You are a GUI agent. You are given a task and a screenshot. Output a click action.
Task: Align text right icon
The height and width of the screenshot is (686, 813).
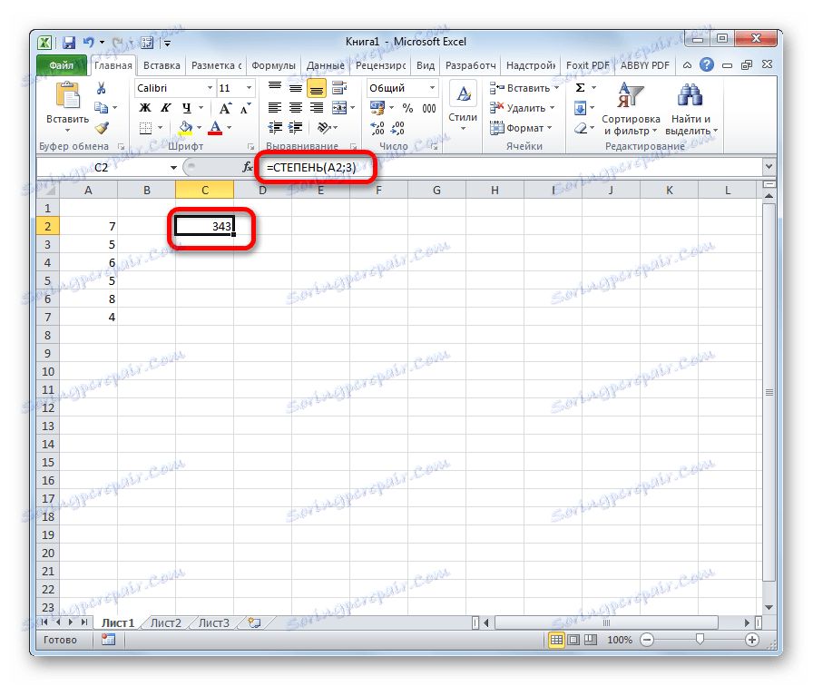[x=317, y=108]
